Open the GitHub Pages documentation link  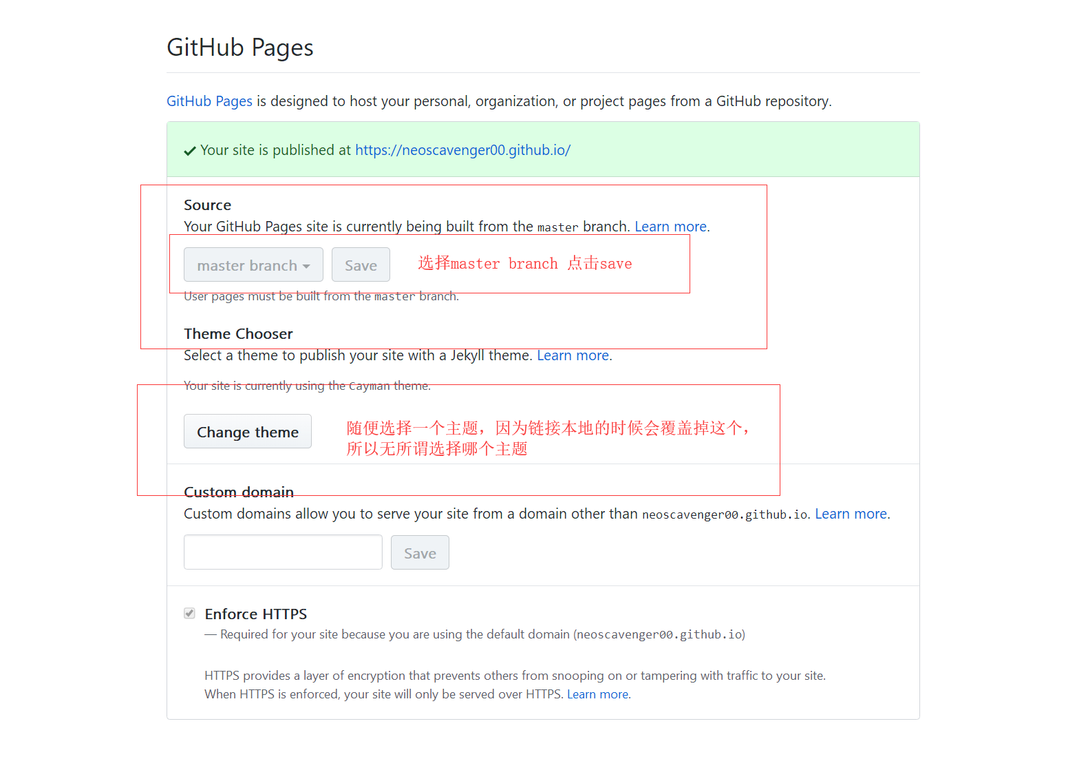click(209, 101)
